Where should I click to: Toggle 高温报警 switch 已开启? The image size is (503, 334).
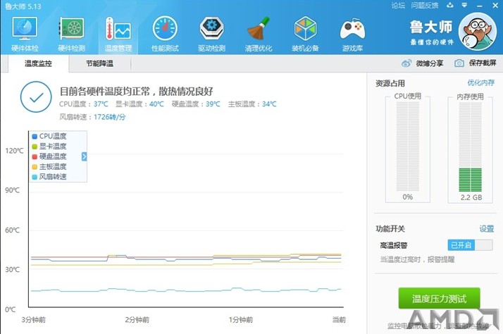tap(470, 245)
